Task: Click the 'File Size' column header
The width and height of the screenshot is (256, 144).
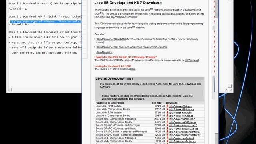Action: tap(156, 103)
